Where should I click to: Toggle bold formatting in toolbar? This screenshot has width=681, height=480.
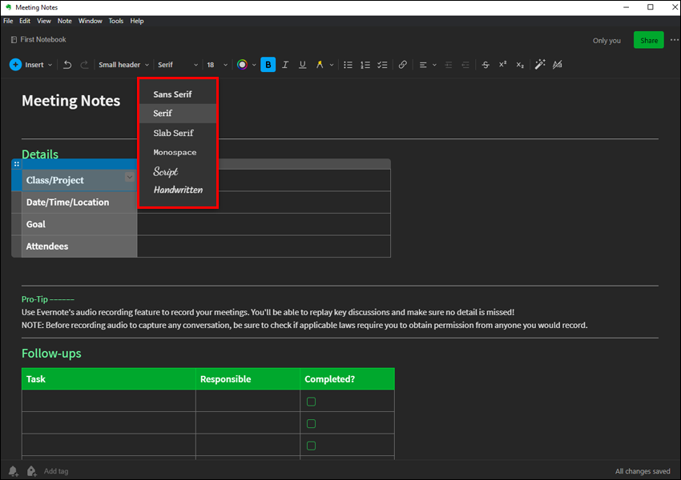point(268,65)
